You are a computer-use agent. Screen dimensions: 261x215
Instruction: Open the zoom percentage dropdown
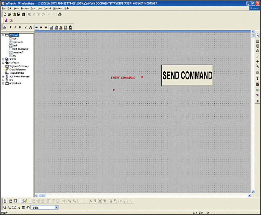56,207
